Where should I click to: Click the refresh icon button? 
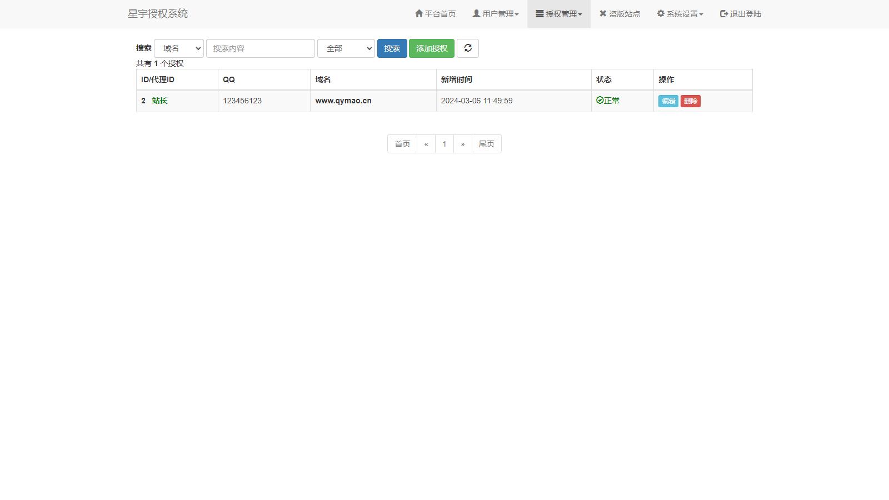click(x=468, y=48)
